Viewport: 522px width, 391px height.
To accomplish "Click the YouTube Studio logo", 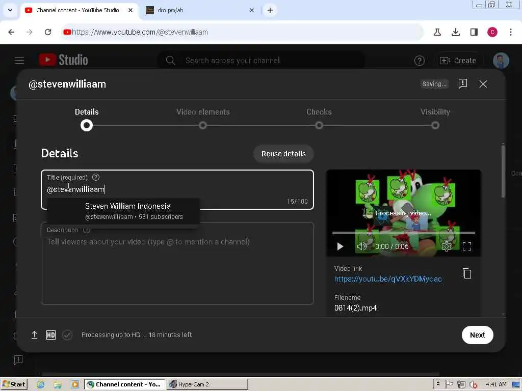I will (63, 60).
